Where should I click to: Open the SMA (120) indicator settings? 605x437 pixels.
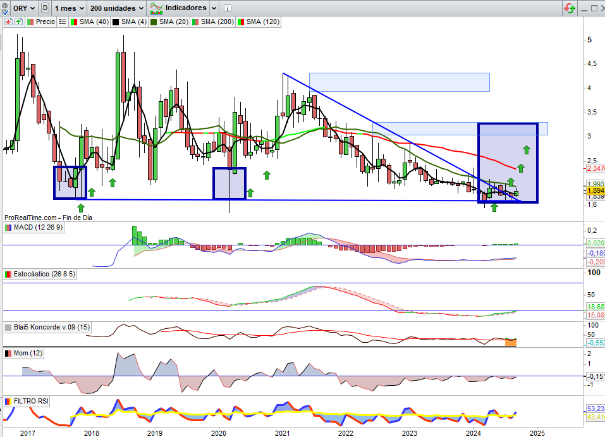(x=259, y=22)
